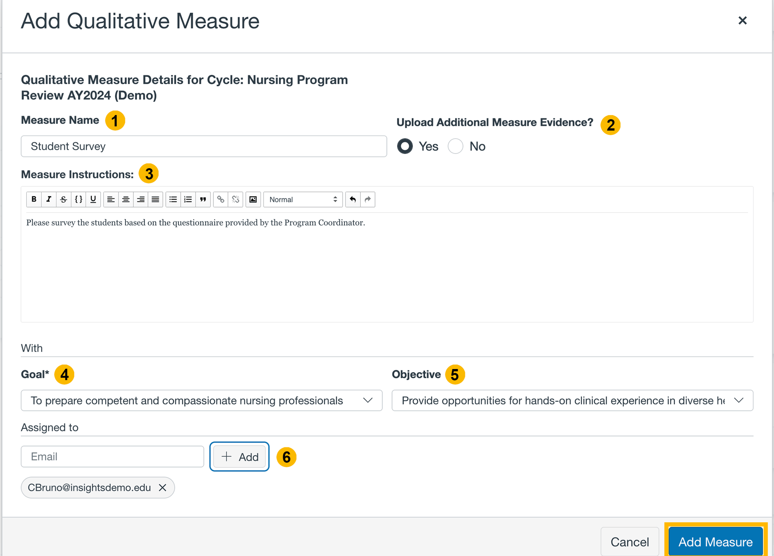Insert an image into the instructions
The image size is (774, 556).
[x=253, y=199]
